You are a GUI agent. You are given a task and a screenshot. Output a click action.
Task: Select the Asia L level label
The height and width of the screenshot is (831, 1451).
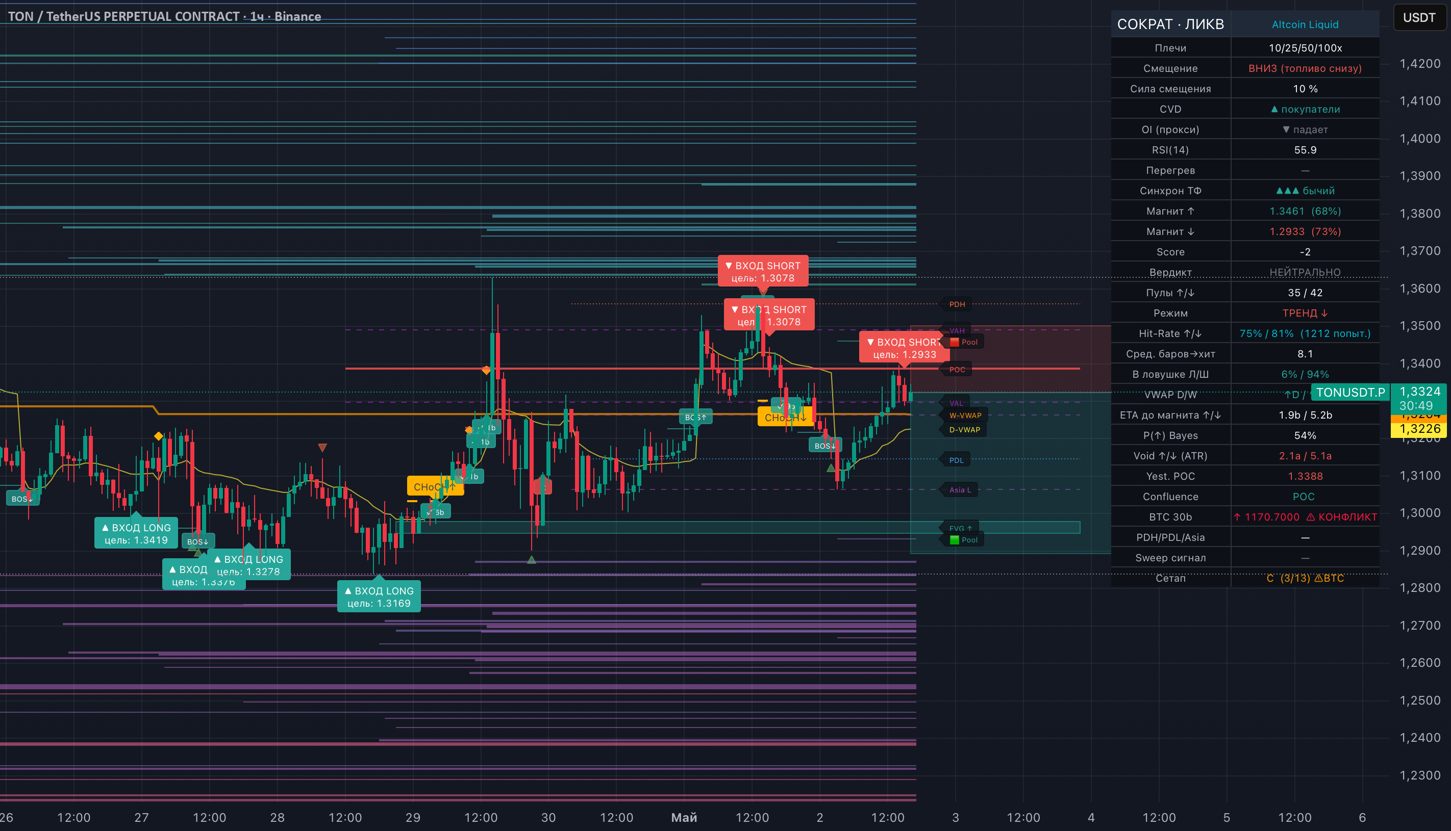point(960,490)
